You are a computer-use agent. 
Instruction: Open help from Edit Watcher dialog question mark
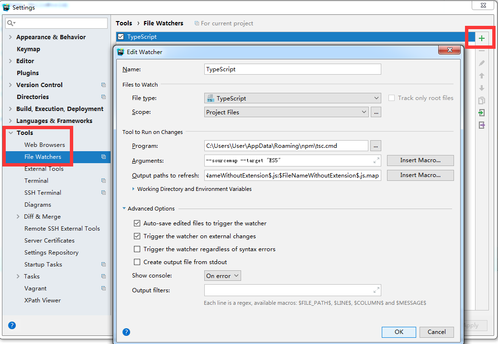click(x=126, y=332)
